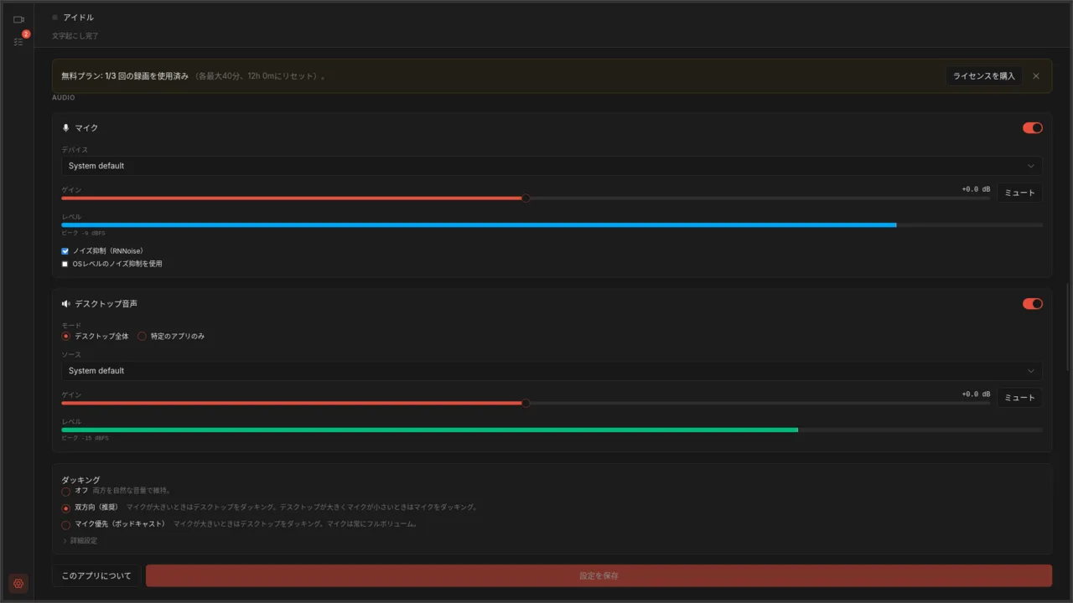Click the マイク ゲイン slider handle
Image resolution: width=1073 pixels, height=603 pixels.
pyautogui.click(x=526, y=198)
